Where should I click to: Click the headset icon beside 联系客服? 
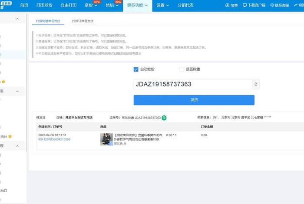[x=272, y=5]
